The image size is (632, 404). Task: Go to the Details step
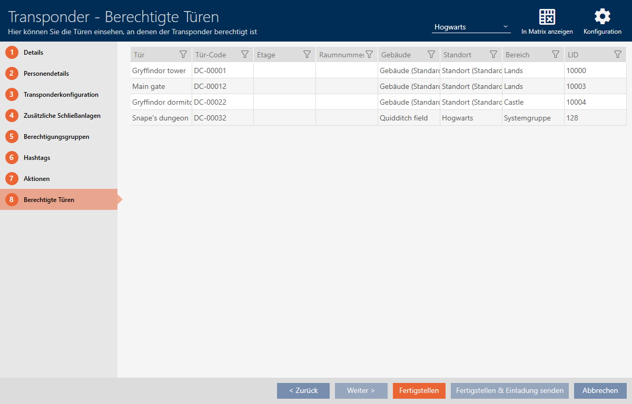[x=33, y=53]
